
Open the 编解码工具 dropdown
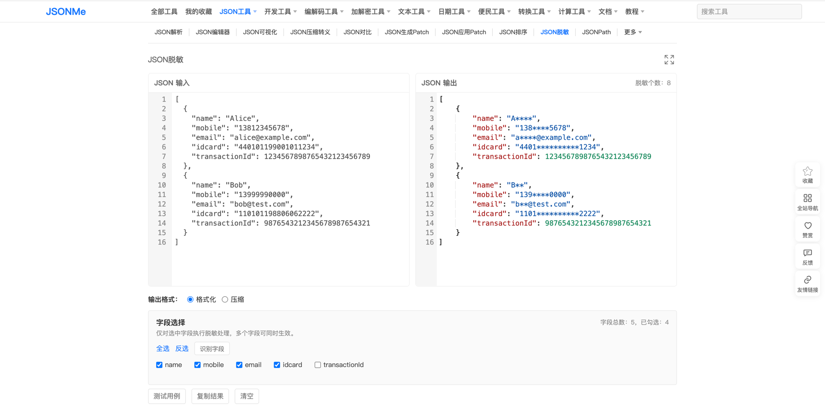[x=324, y=11]
